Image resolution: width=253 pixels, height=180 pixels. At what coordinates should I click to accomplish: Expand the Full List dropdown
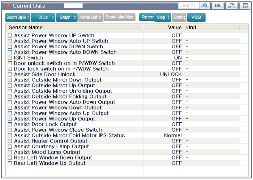click(x=43, y=17)
